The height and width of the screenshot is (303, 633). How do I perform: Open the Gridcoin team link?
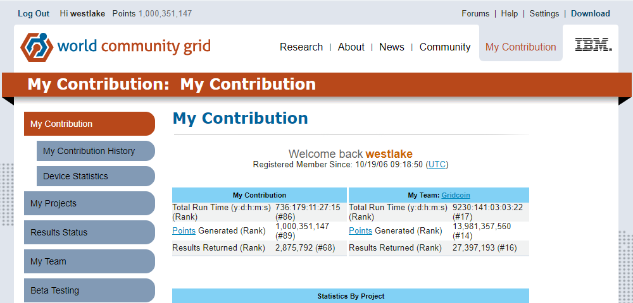click(455, 195)
